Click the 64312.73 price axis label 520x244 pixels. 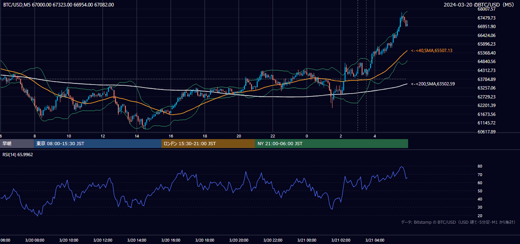click(487, 70)
